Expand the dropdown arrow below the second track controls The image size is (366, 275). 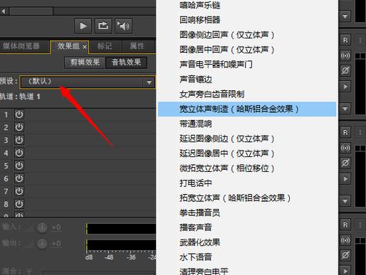coord(345,201)
